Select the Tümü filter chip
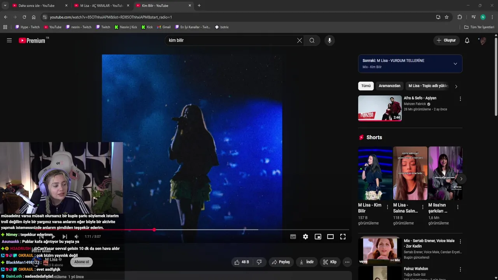The width and height of the screenshot is (498, 280). [366, 86]
